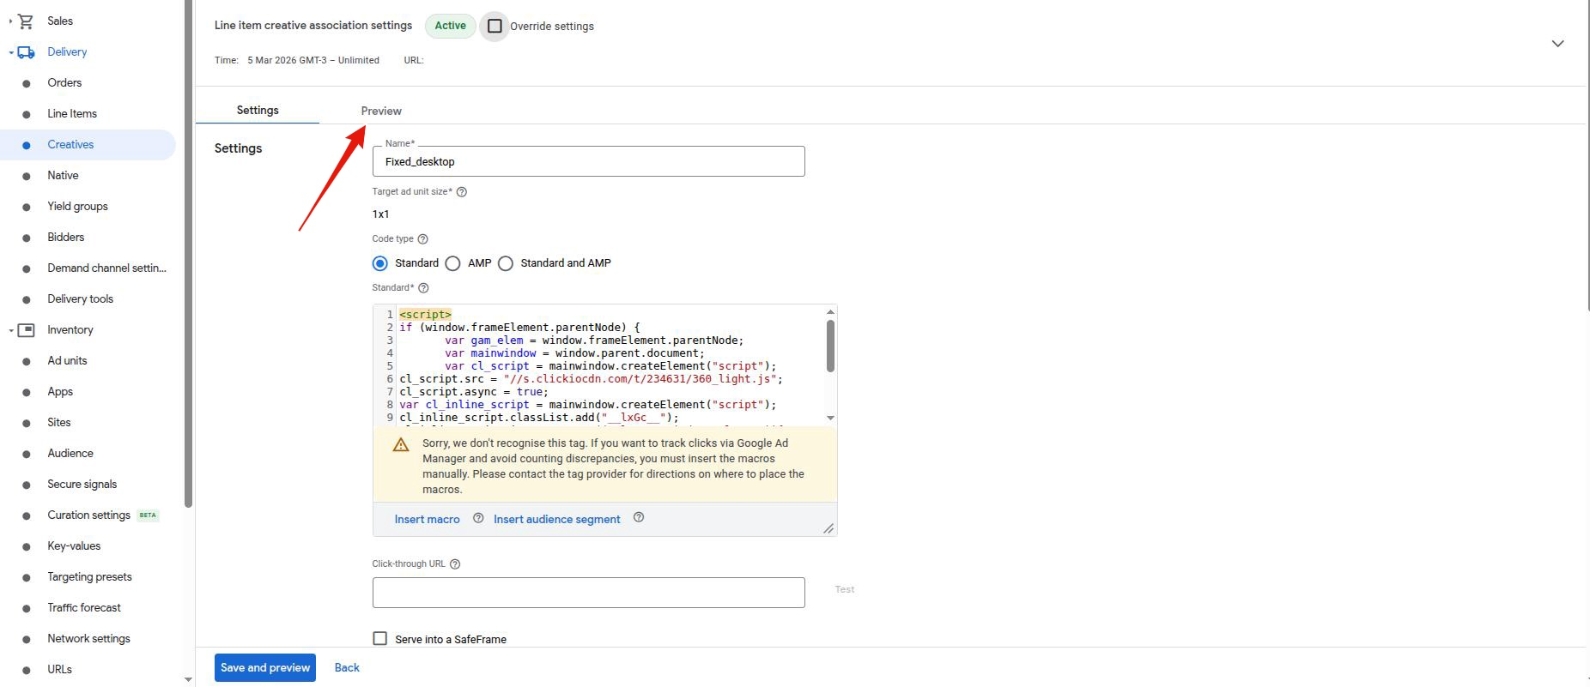Open help for Target ad unit size
The height and width of the screenshot is (687, 1590).
[462, 192]
